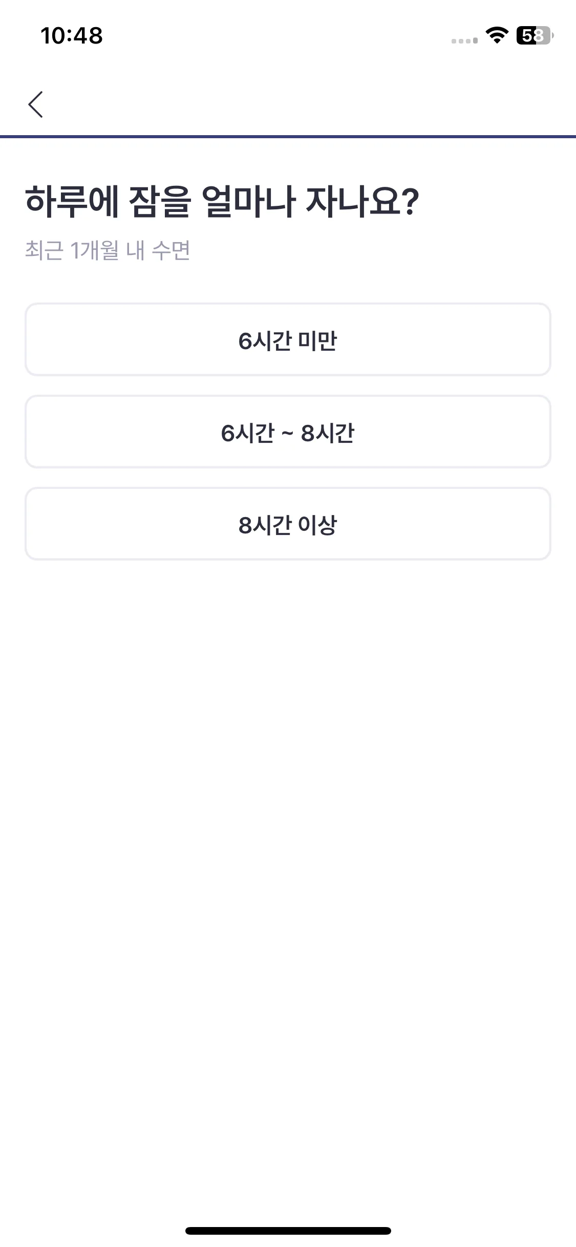Tap the battery indicator showing 58

(535, 35)
